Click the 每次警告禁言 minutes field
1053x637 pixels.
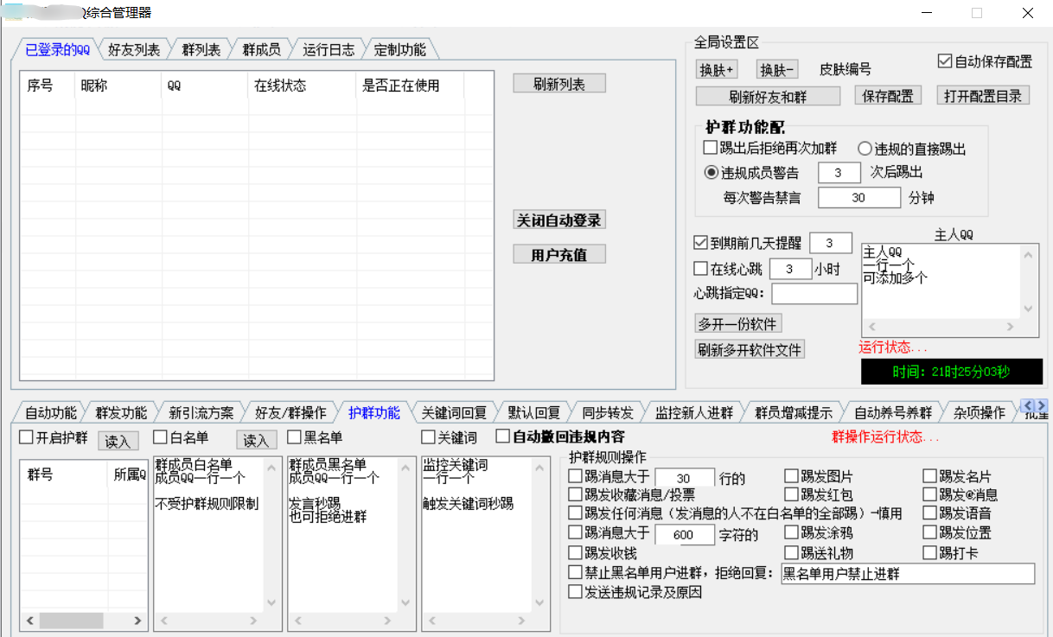858,197
